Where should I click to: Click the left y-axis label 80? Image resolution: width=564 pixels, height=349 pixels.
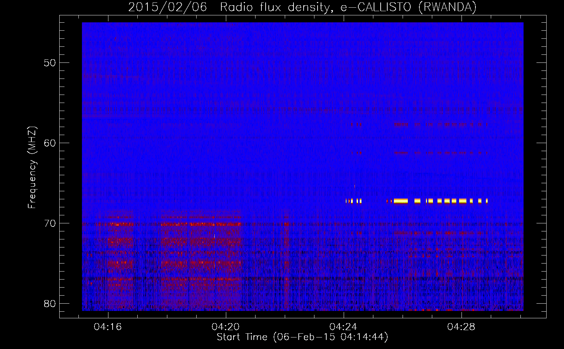(x=50, y=304)
